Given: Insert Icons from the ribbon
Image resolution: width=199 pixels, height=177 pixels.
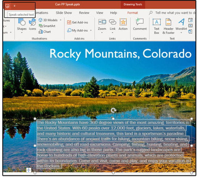Looking at the screenshot, I should click(33, 24).
